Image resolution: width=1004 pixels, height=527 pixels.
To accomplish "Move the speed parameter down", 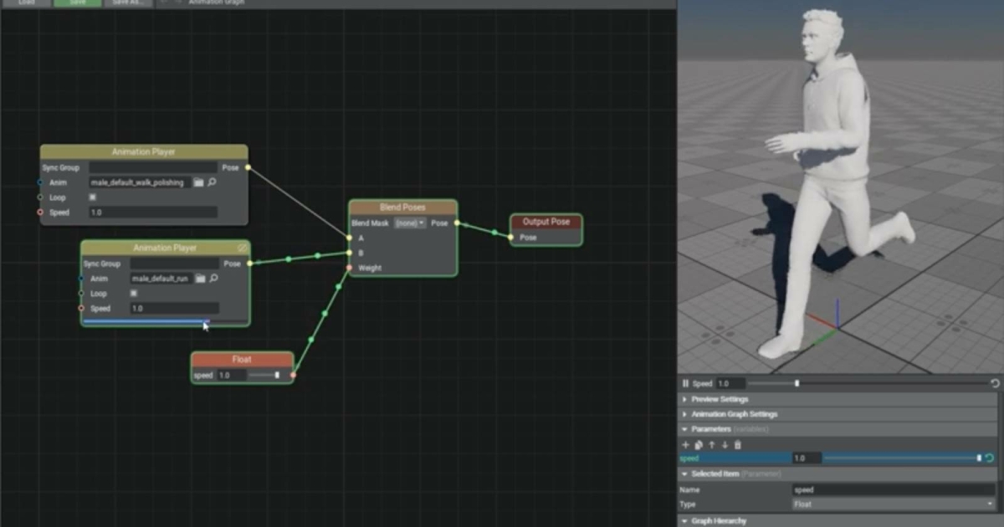I will pos(725,445).
